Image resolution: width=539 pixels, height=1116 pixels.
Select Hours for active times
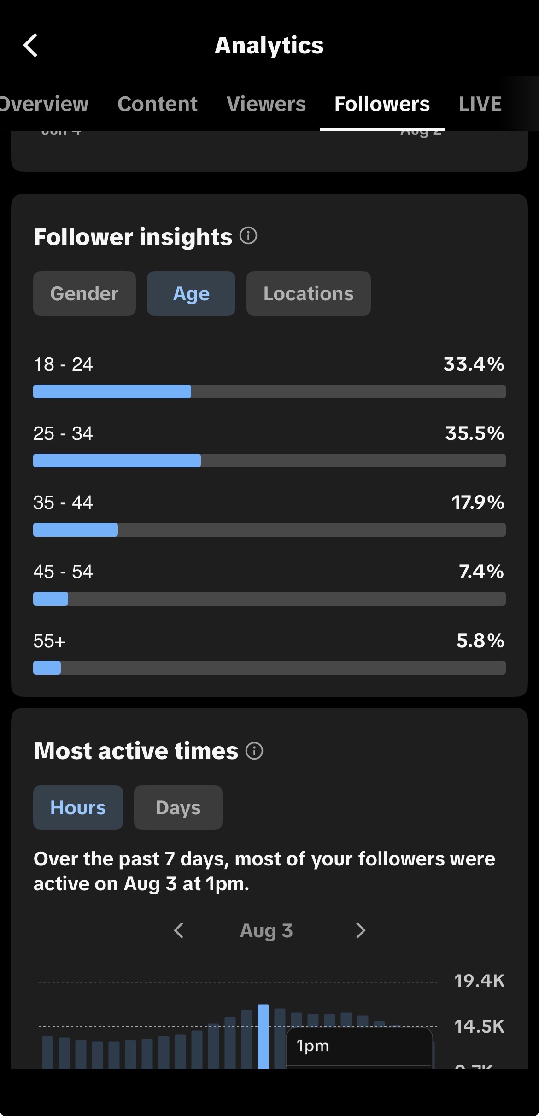[x=78, y=807]
